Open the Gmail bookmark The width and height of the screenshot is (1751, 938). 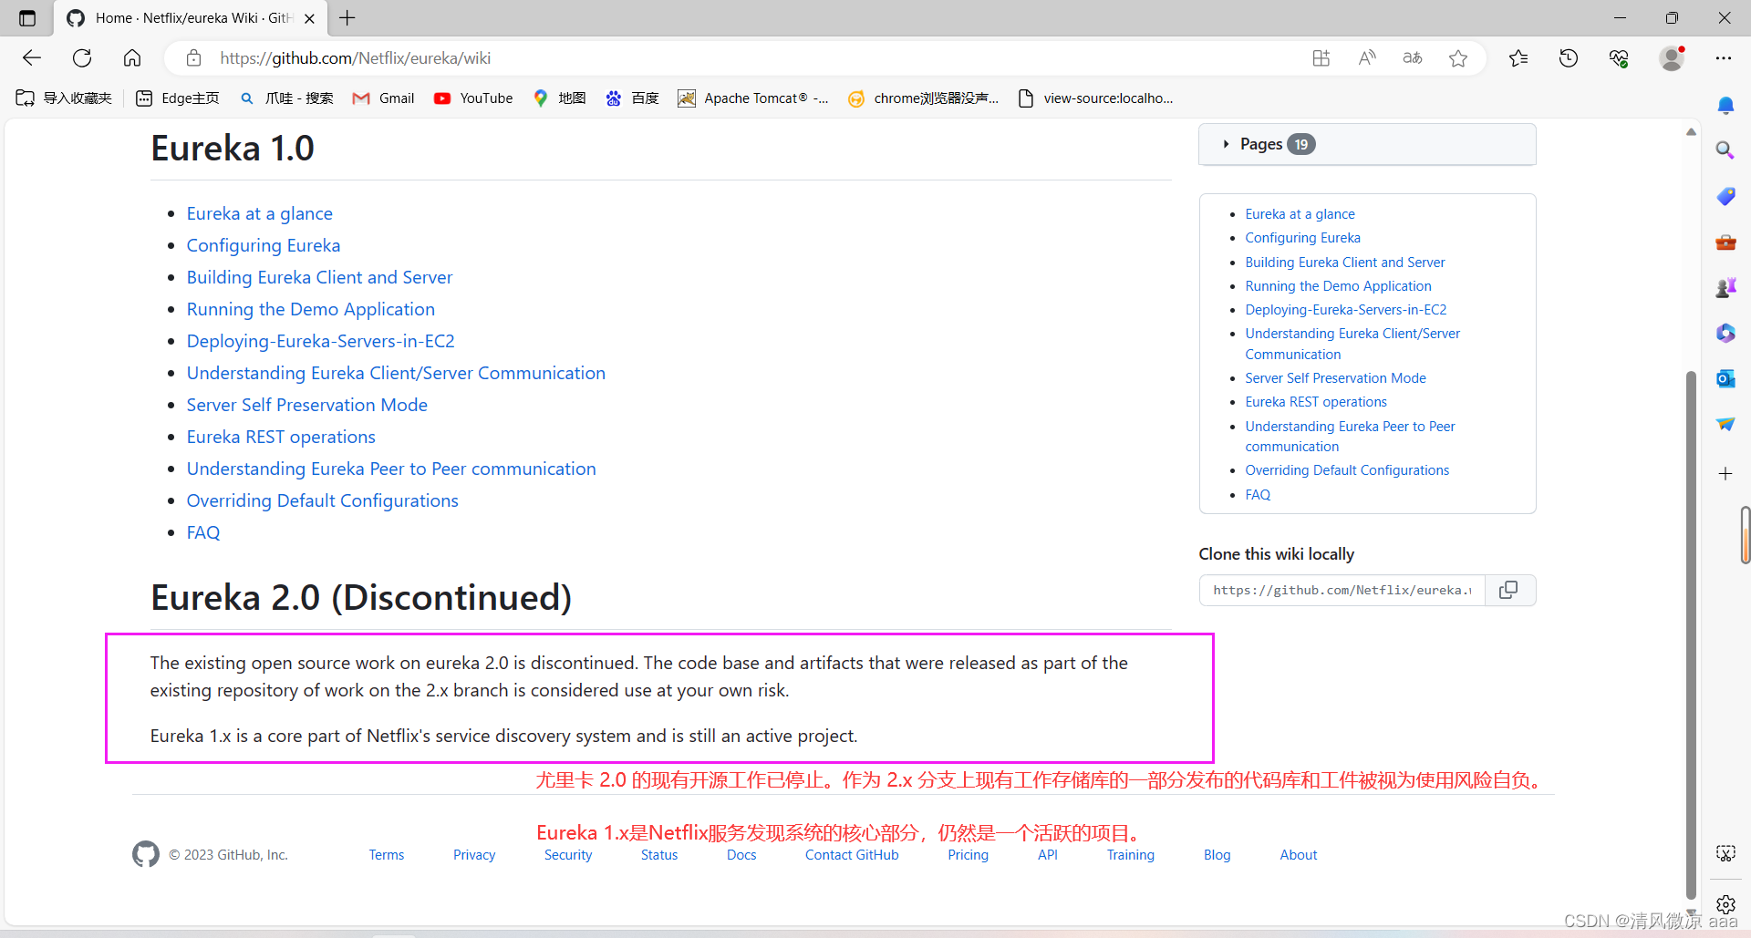point(383,98)
